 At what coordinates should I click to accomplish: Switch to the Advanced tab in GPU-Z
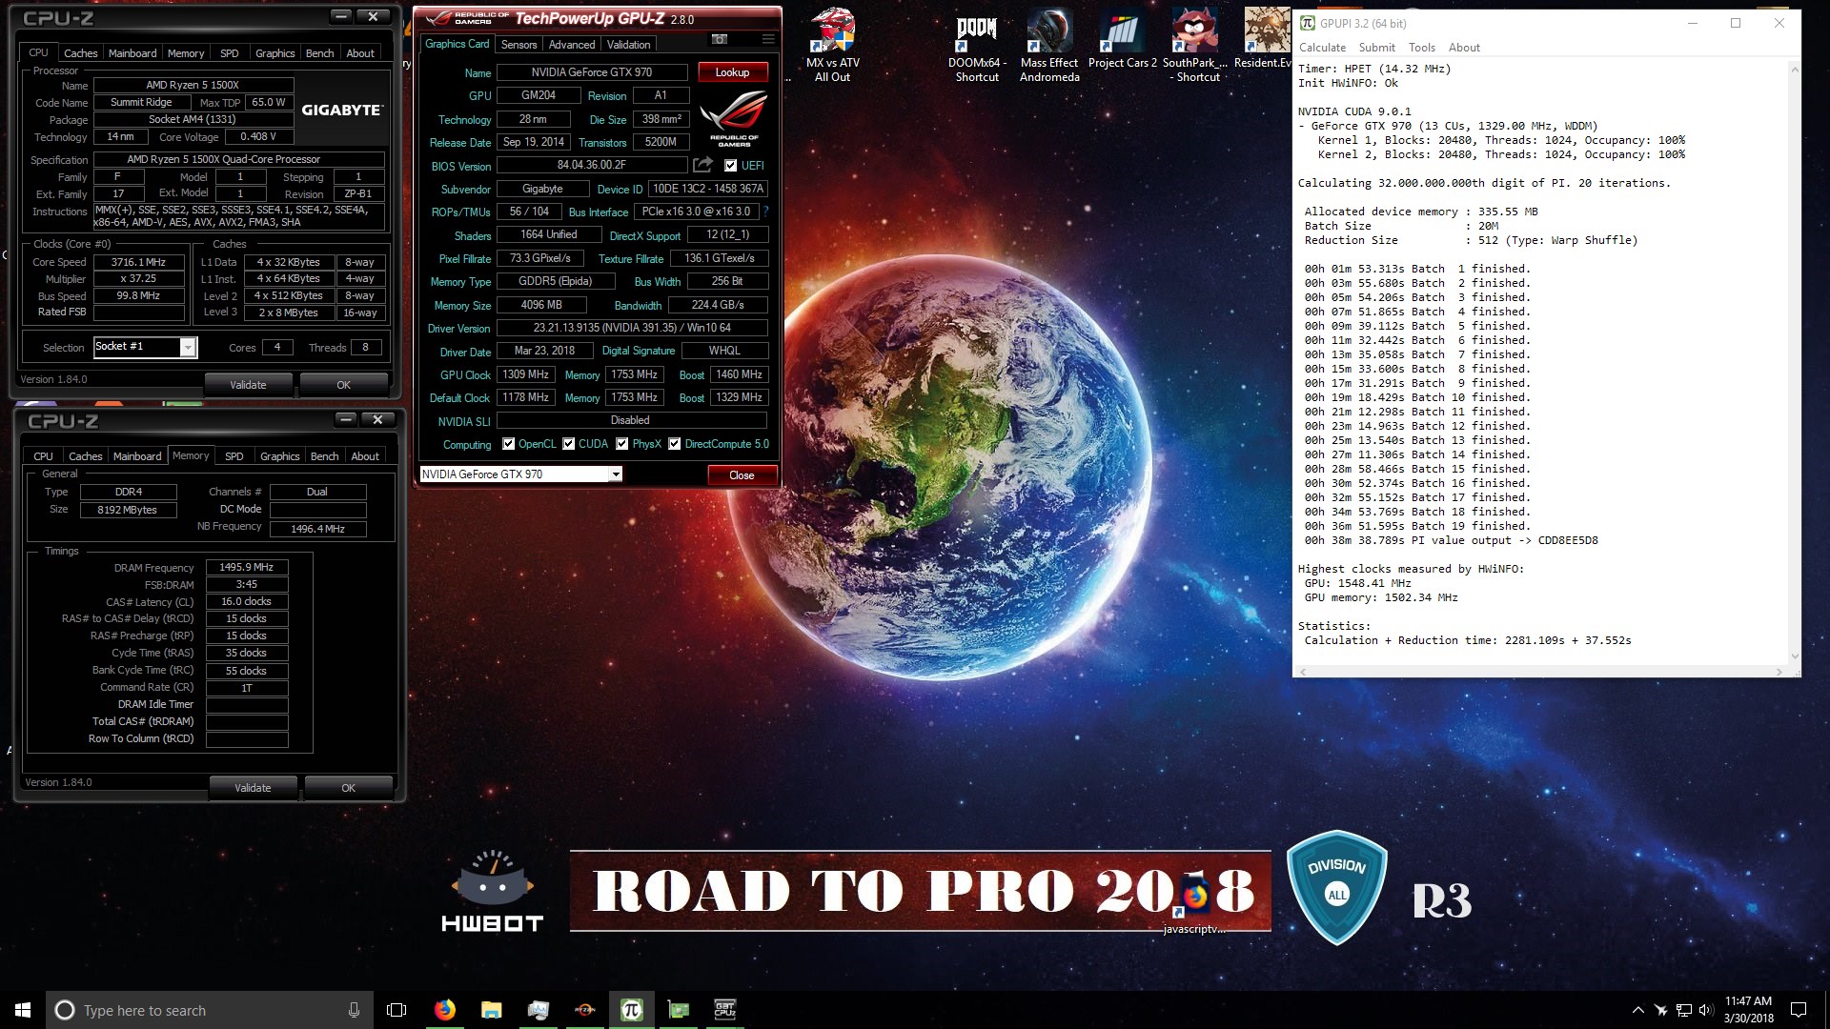click(572, 45)
